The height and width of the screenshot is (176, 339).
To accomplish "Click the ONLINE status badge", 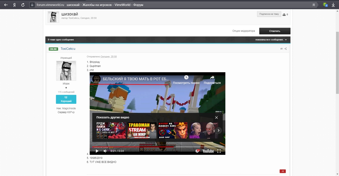I will 53,49.
